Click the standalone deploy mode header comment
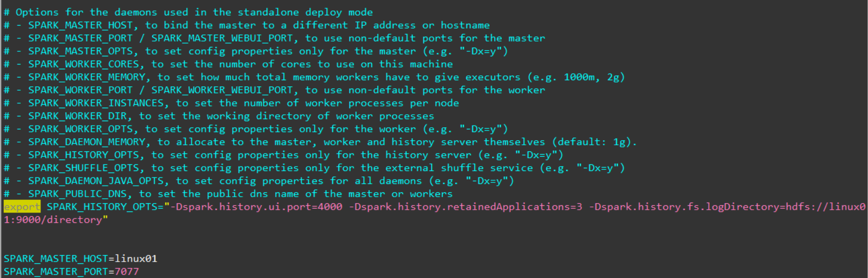Viewport: 868px width, 278px height. tap(188, 12)
